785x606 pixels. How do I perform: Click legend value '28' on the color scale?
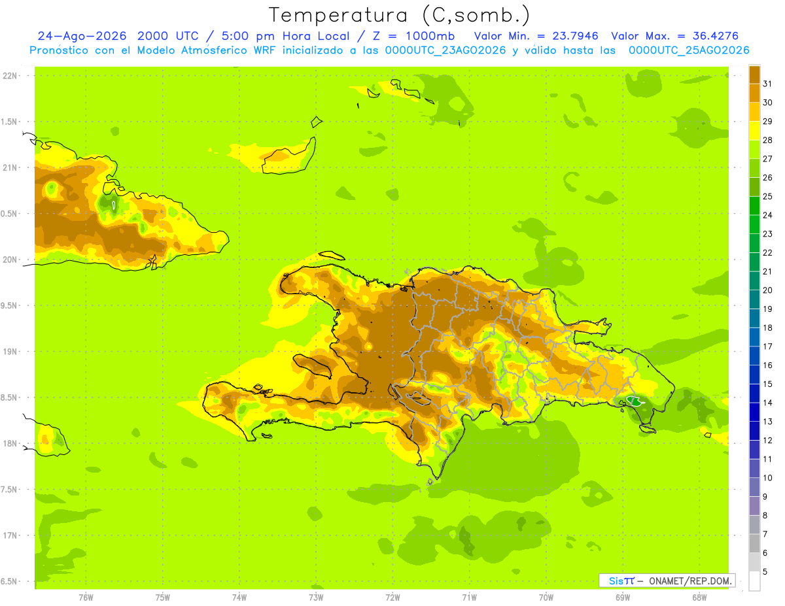767,140
